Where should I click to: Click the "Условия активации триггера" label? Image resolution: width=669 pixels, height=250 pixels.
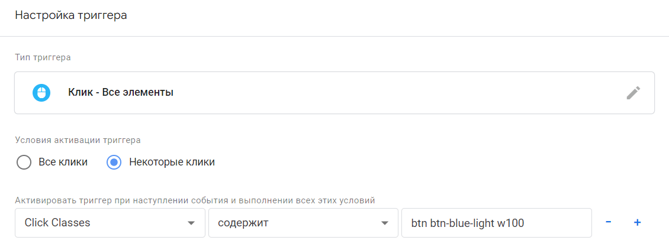tap(78, 141)
